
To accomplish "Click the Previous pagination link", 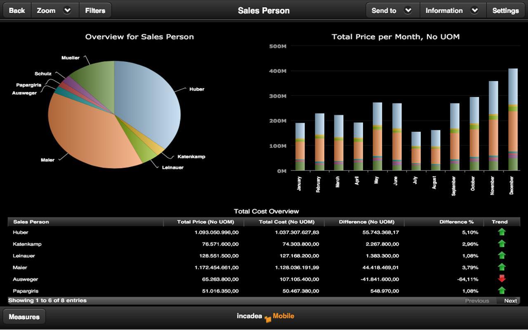I will [x=477, y=301].
